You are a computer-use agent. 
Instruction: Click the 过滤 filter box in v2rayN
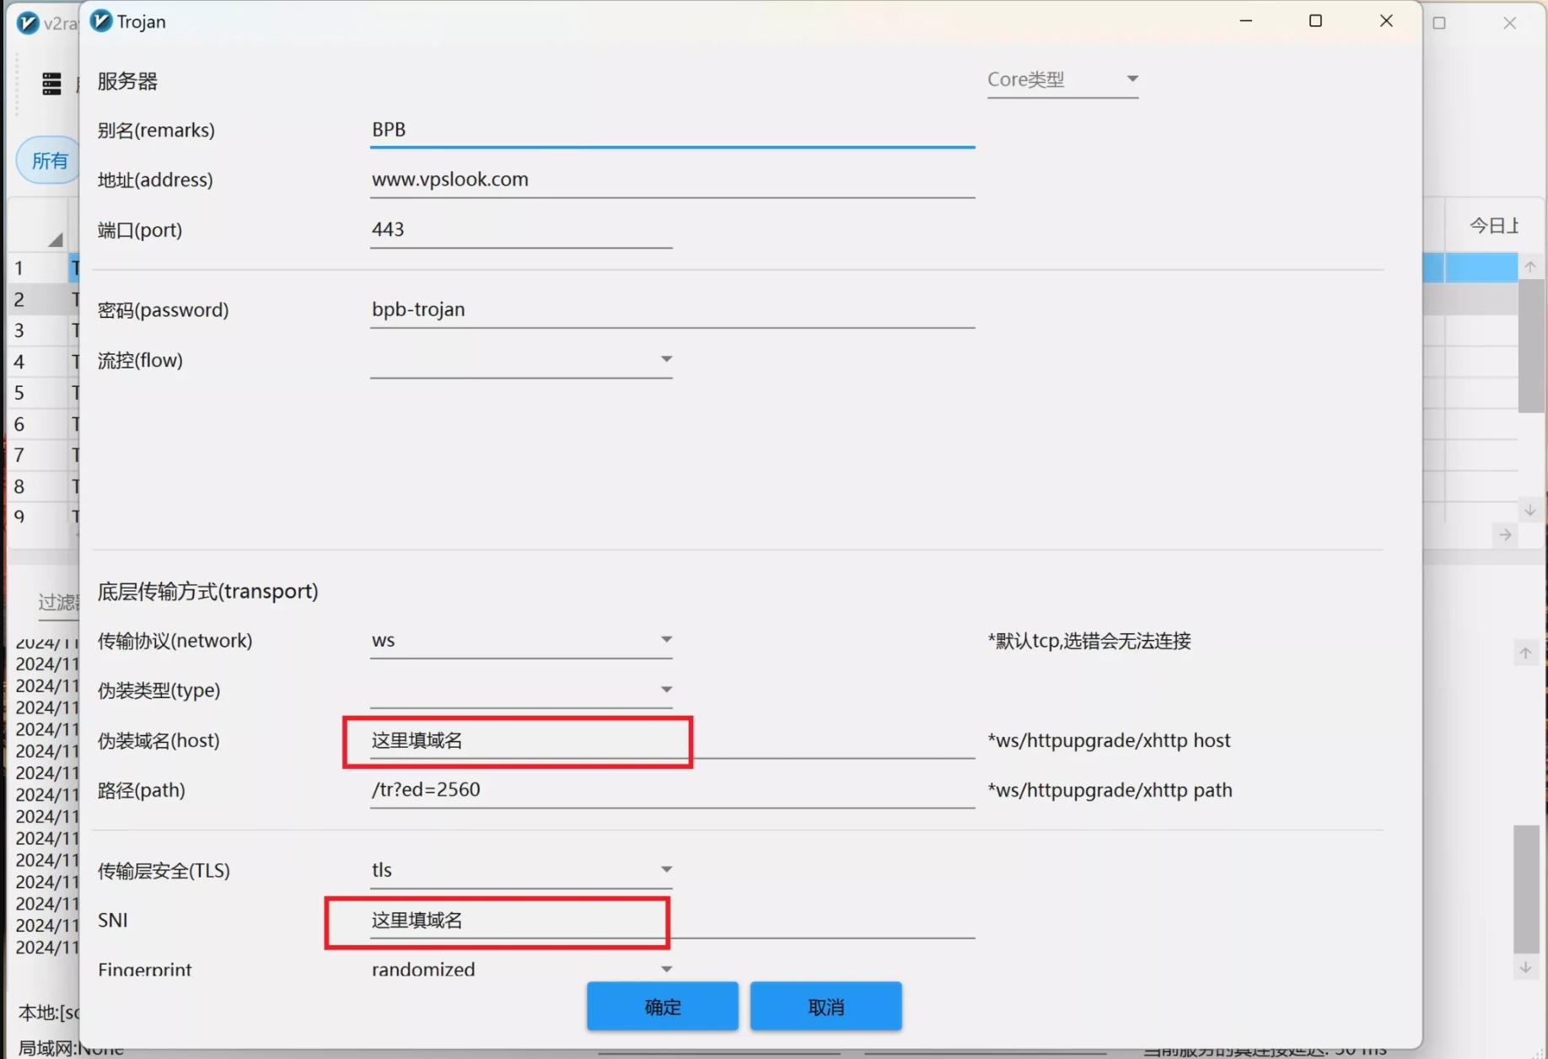(x=57, y=602)
